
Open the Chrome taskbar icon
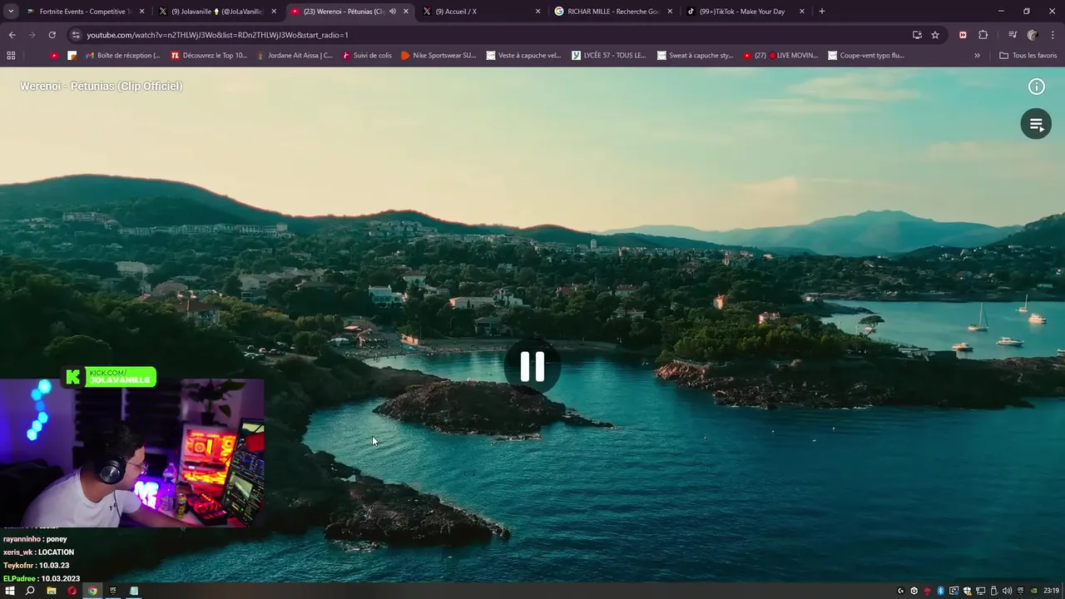(92, 591)
